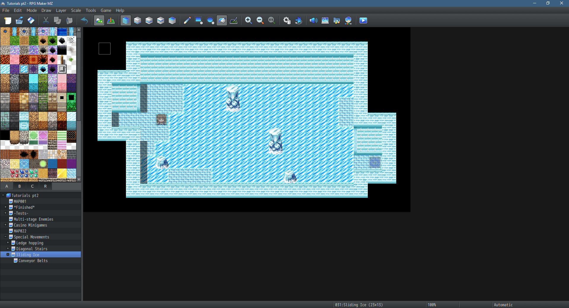The width and height of the screenshot is (569, 308).
Task: Expand the *Finished* map folder
Action: pos(6,207)
